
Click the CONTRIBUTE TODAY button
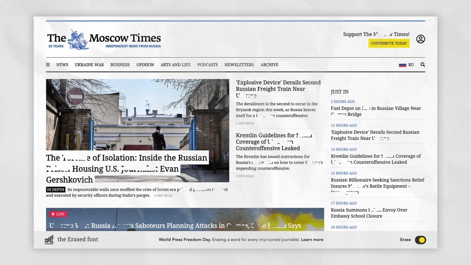(389, 43)
